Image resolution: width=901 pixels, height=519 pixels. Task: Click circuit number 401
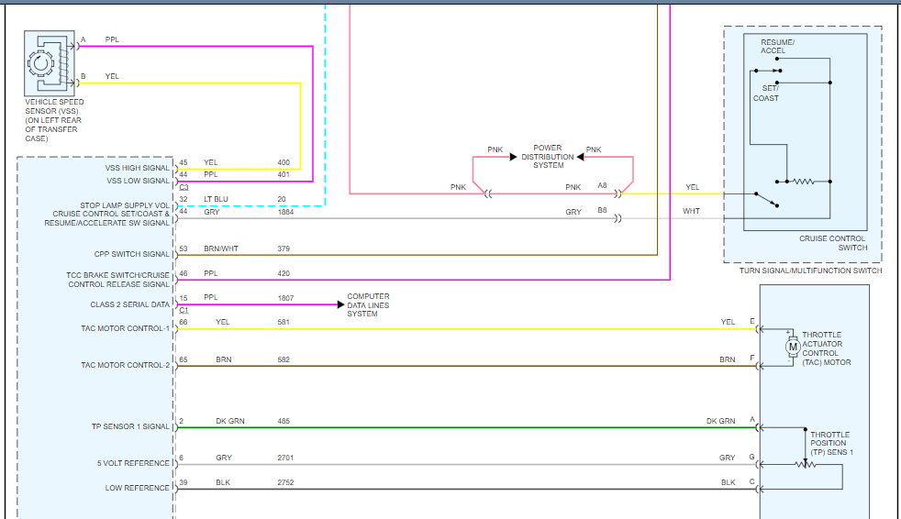(x=284, y=174)
